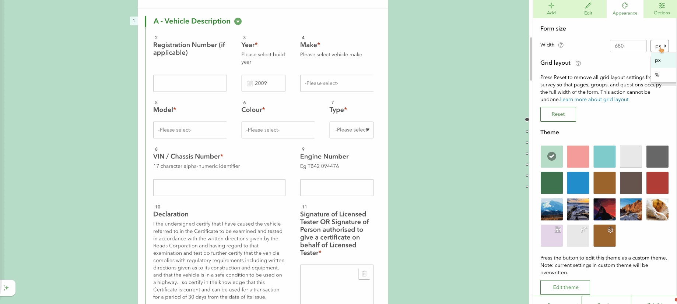
Task: Click the Width help question icon
Action: (561, 45)
